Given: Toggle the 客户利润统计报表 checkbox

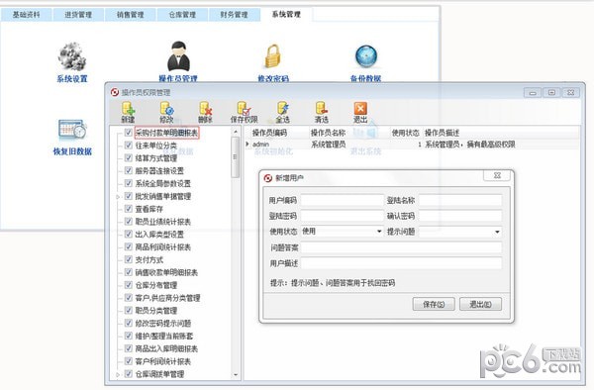Looking at the screenshot, I should [129, 361].
